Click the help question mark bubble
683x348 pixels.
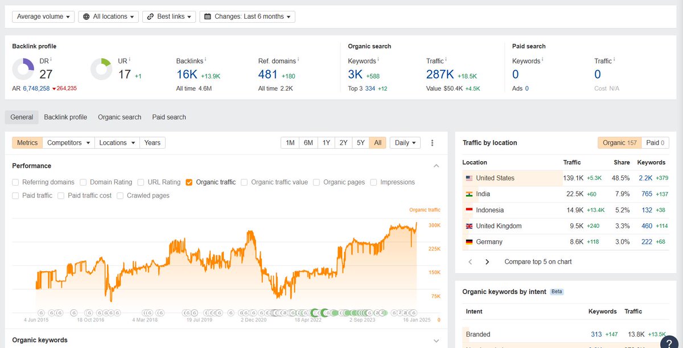(x=669, y=342)
